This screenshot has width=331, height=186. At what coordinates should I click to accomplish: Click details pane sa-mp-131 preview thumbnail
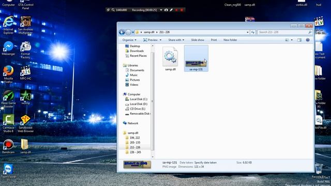coord(137,164)
